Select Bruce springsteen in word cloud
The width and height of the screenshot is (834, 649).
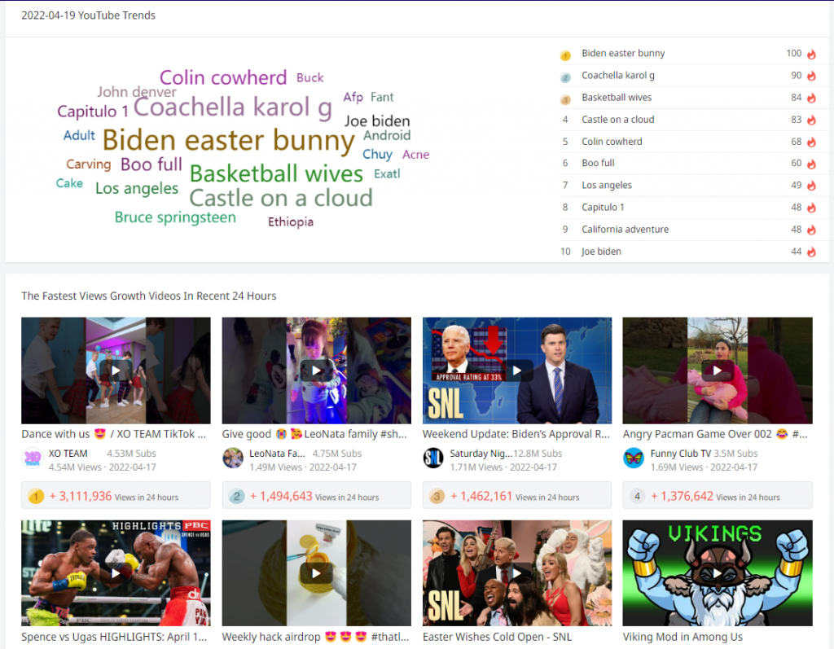pos(175,217)
